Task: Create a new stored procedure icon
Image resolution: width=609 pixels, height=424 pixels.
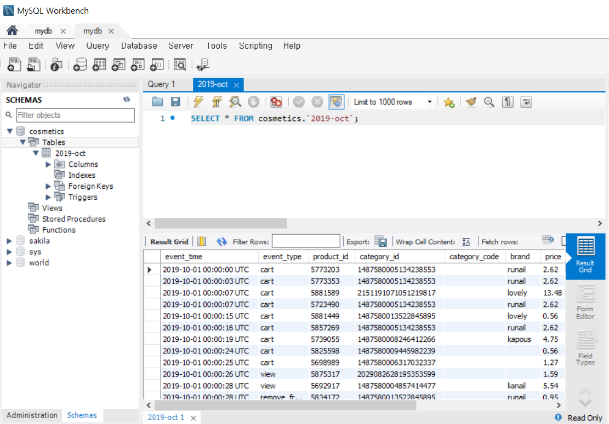Action: [138, 65]
